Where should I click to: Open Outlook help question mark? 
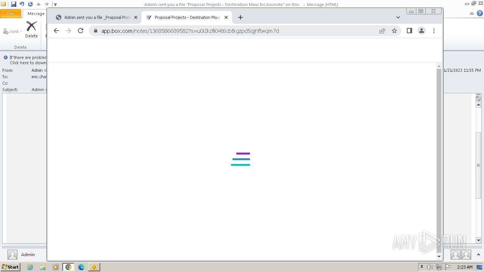pos(480,13)
